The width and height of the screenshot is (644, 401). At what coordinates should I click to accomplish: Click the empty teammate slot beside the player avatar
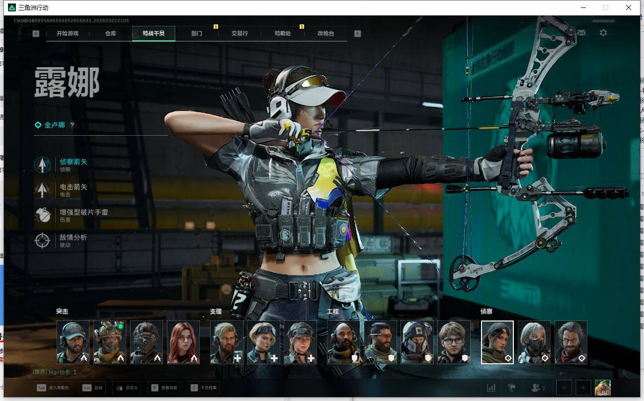click(583, 388)
